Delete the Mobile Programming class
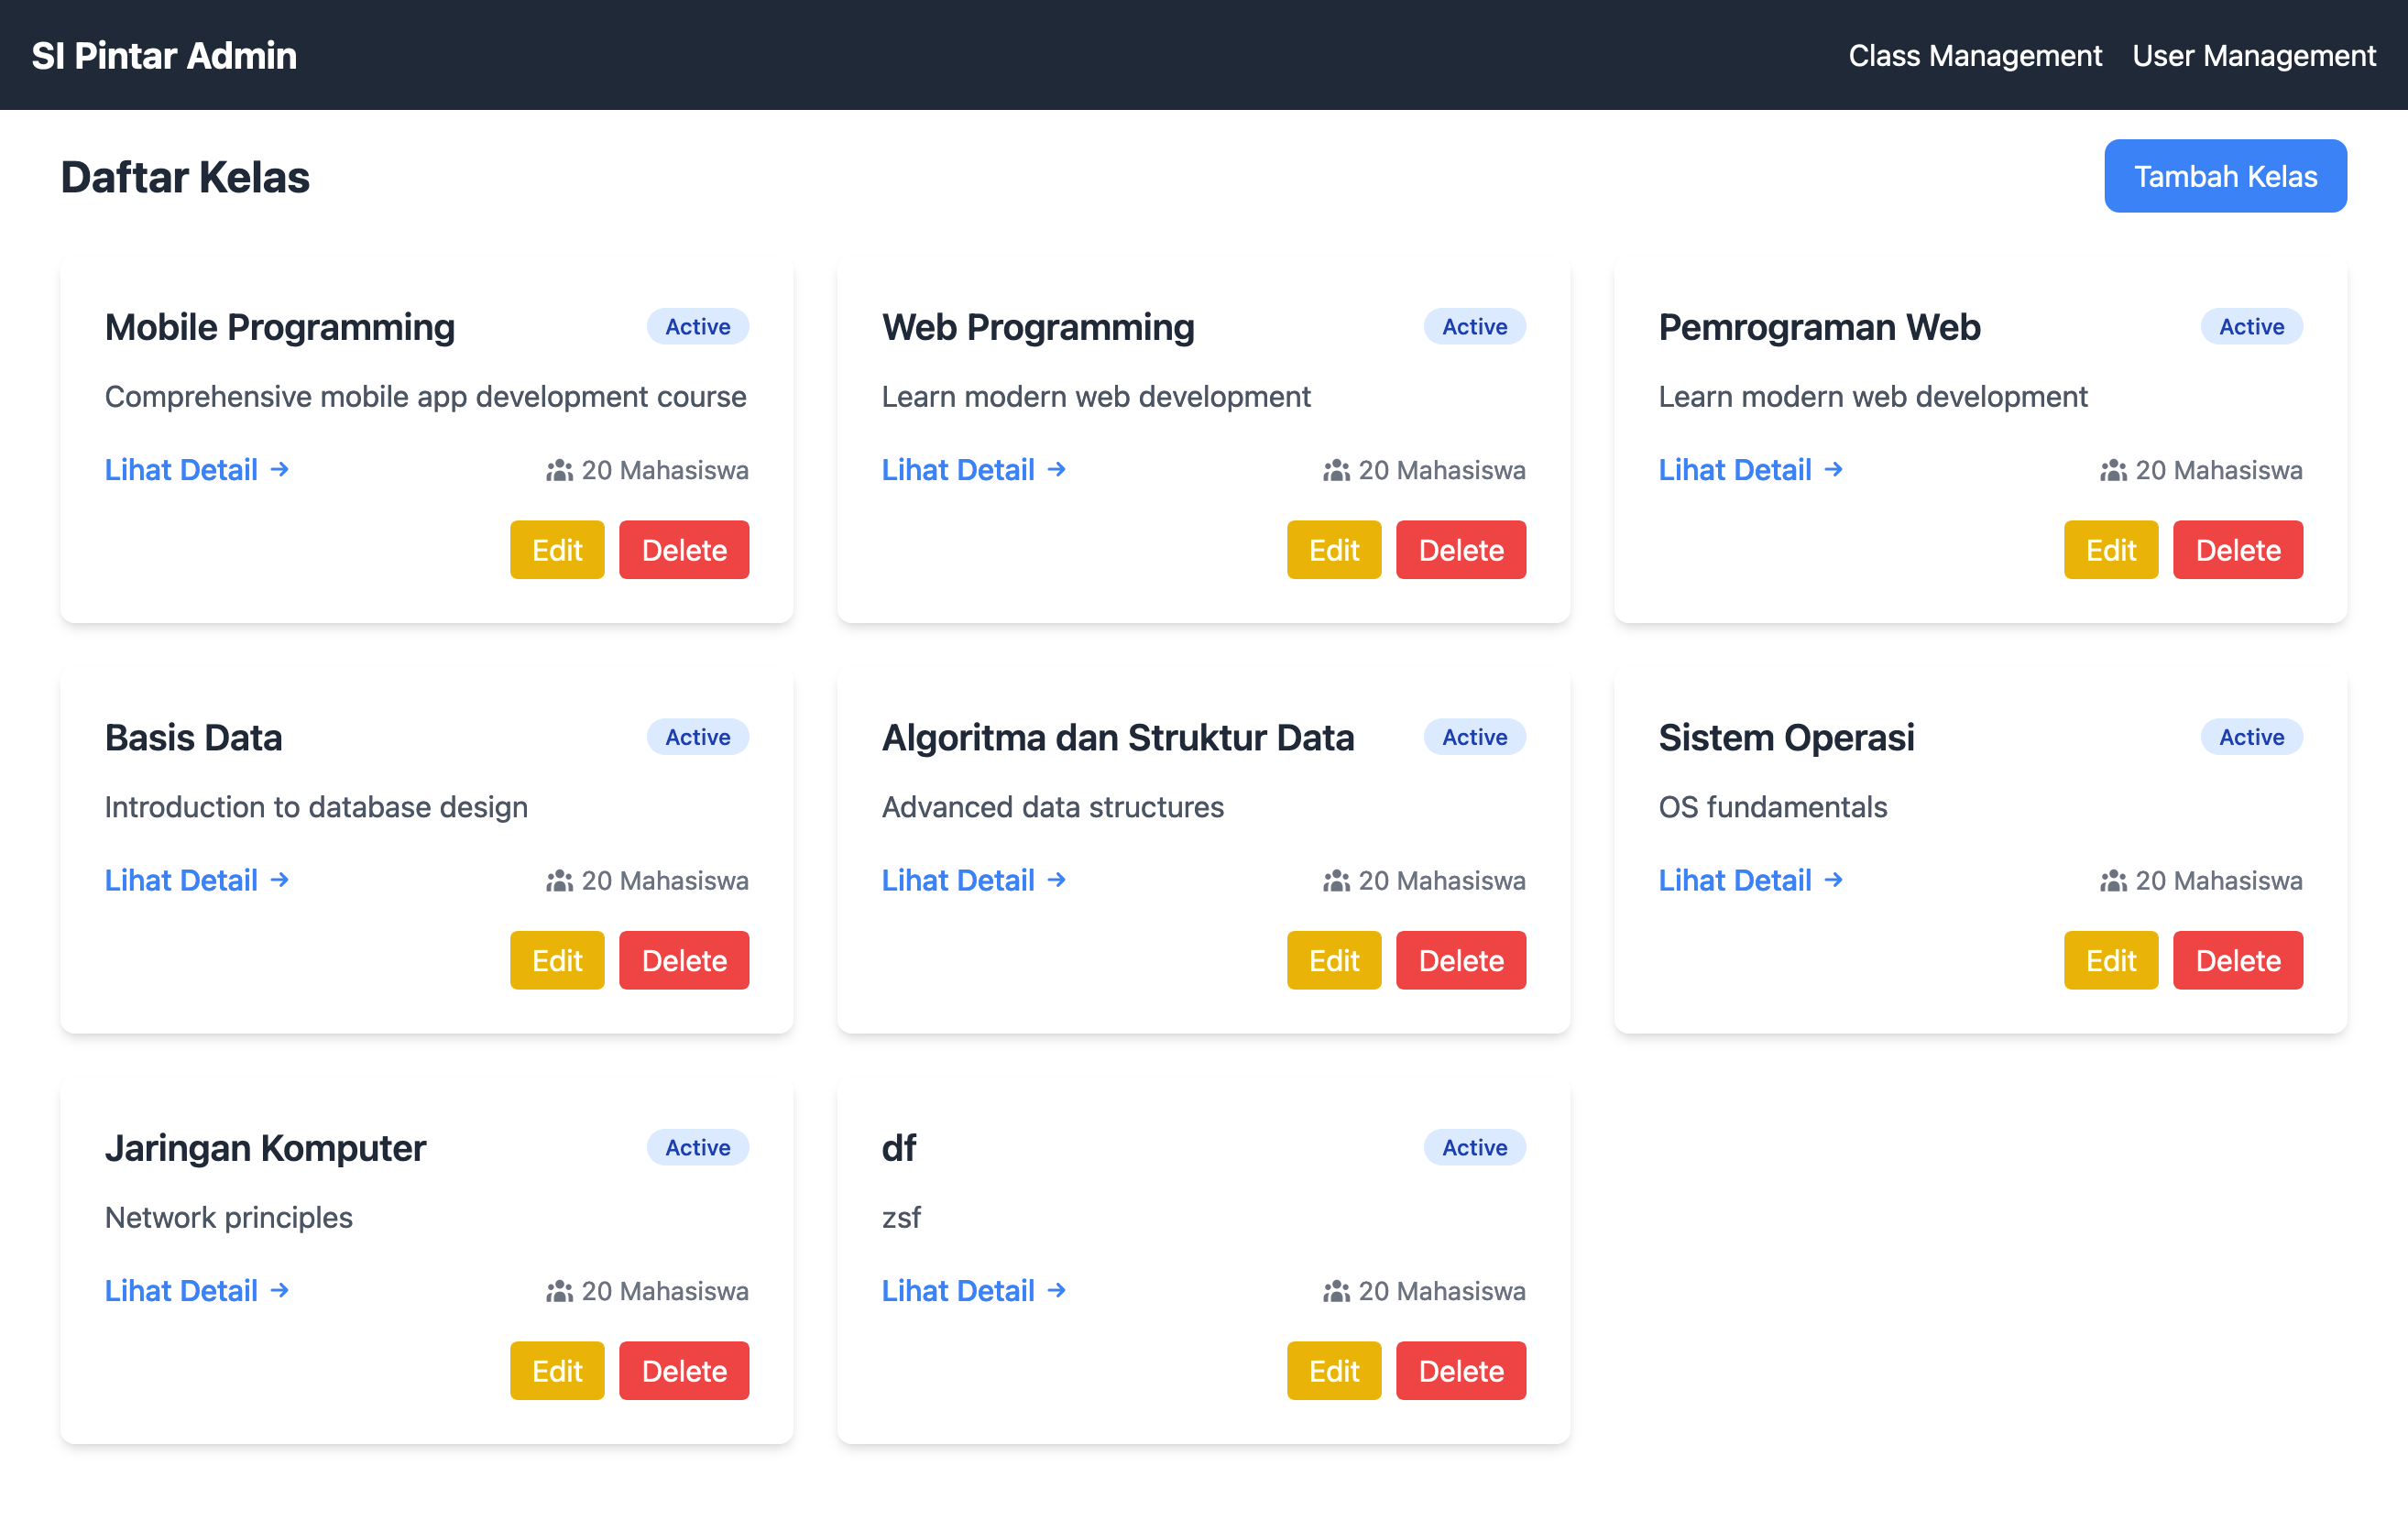The width and height of the screenshot is (2408, 1521). click(x=684, y=550)
